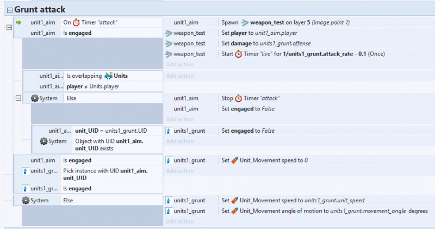Click timer icon in Start Timer "live" action
The height and width of the screenshot is (229, 435).
[239, 54]
